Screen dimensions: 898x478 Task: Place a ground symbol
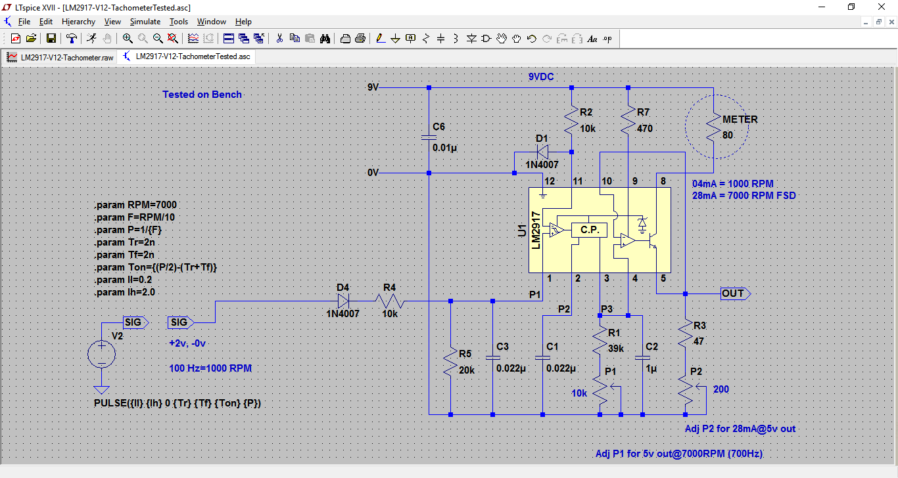pyautogui.click(x=395, y=39)
